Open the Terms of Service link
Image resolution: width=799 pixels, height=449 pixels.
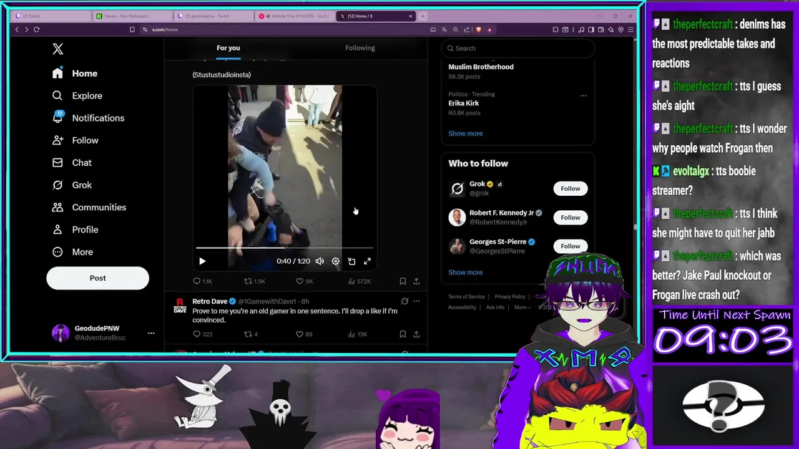(x=466, y=297)
